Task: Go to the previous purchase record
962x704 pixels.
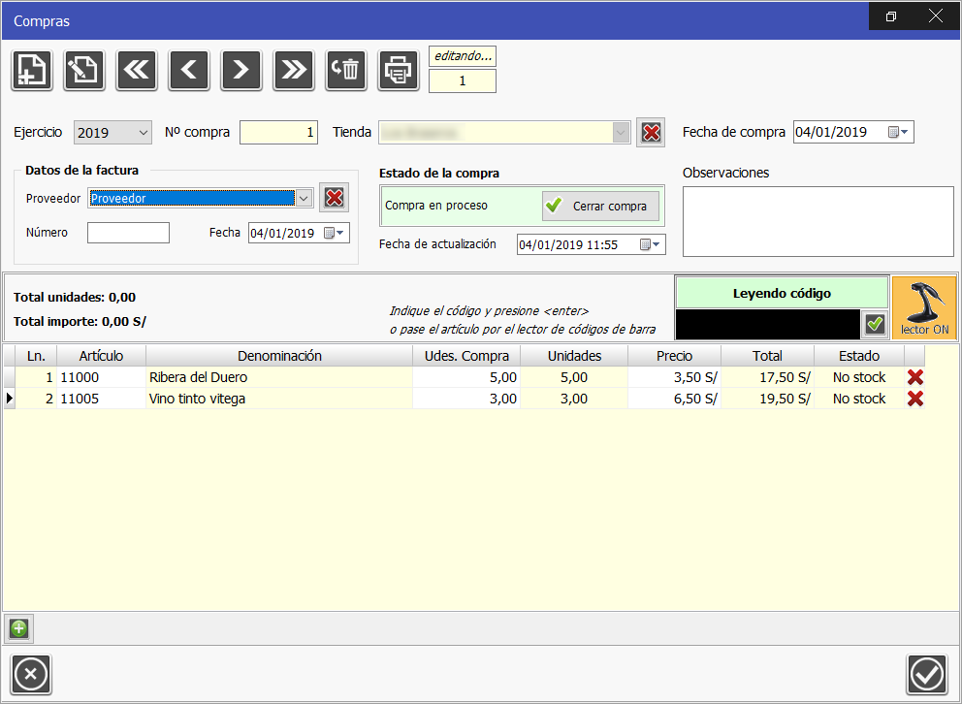Action: [x=188, y=70]
